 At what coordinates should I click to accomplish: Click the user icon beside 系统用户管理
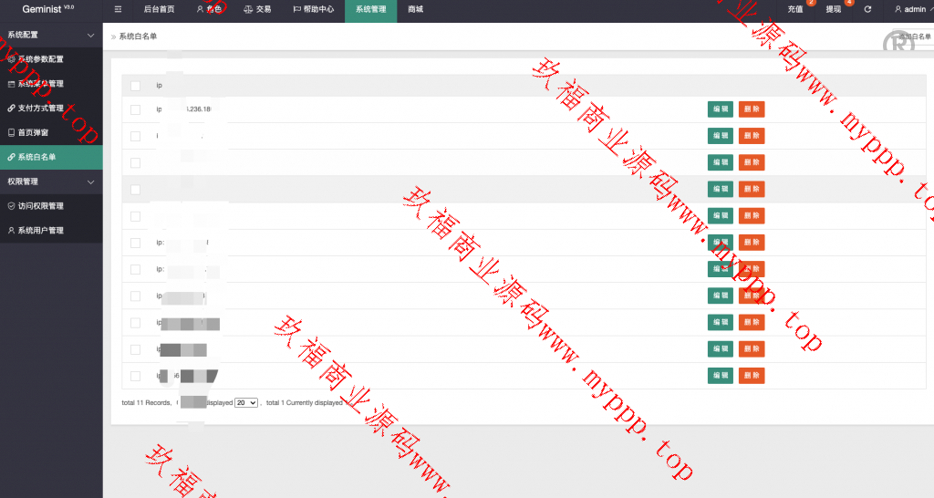coord(11,231)
